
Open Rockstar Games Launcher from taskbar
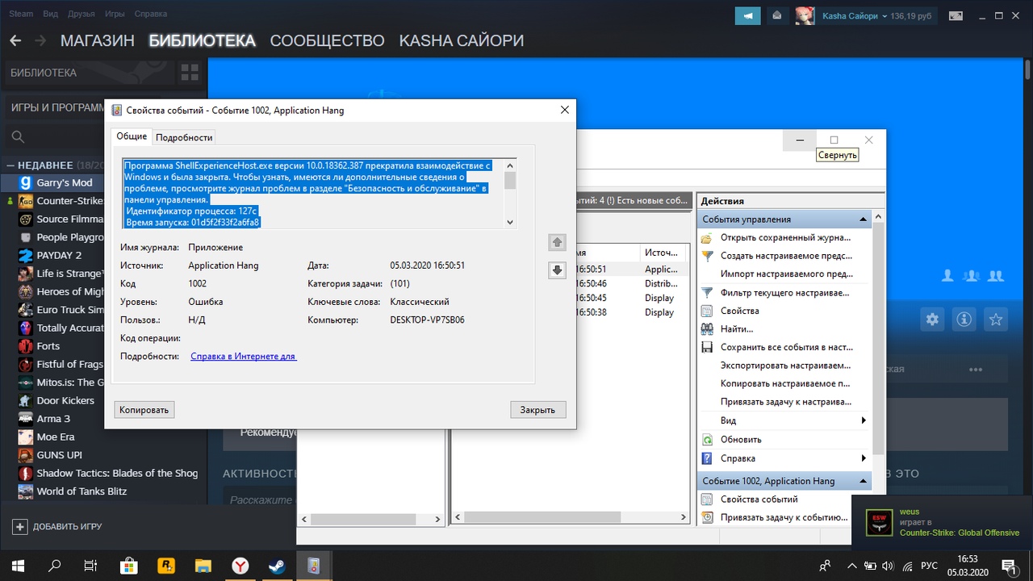pyautogui.click(x=167, y=566)
